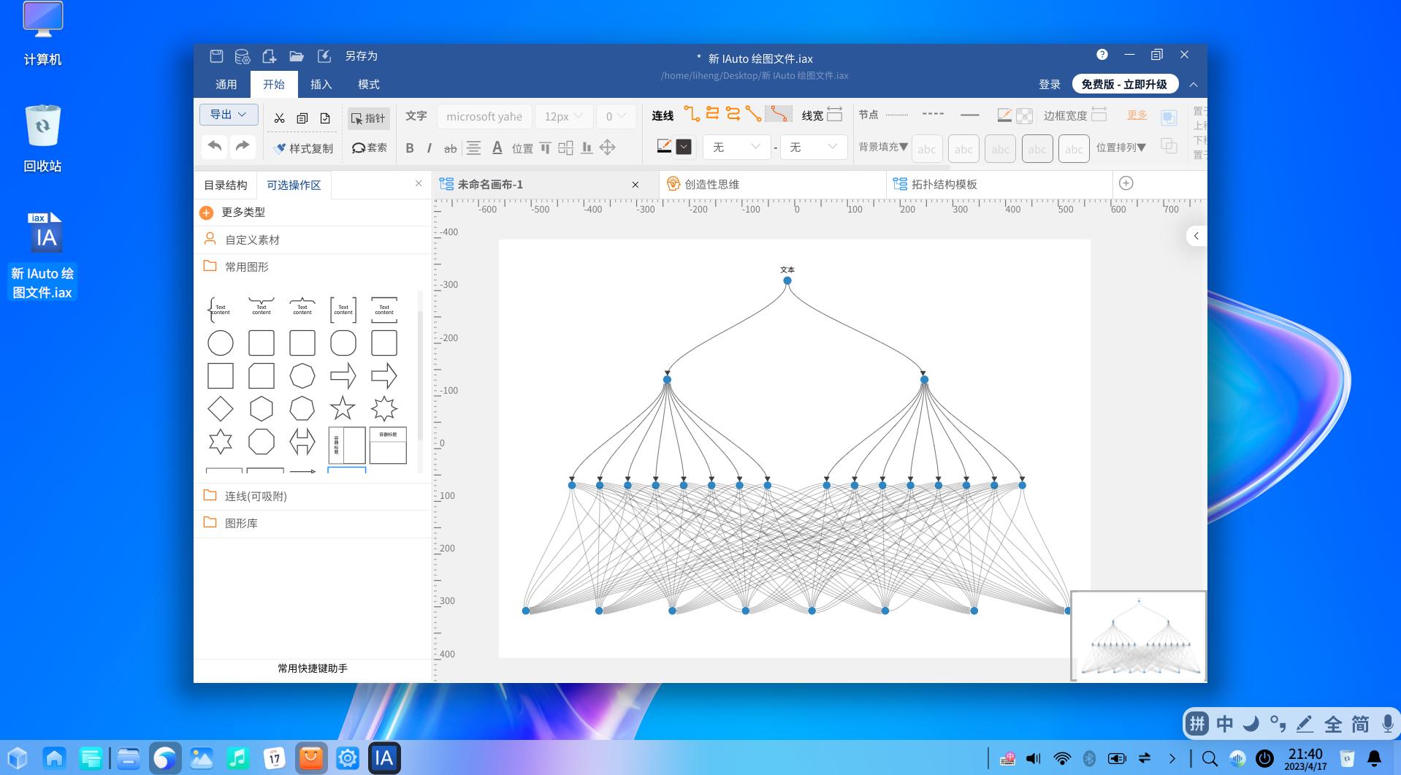This screenshot has height=775, width=1401.
Task: Open the IAuto app from the taskbar
Action: coord(384,758)
